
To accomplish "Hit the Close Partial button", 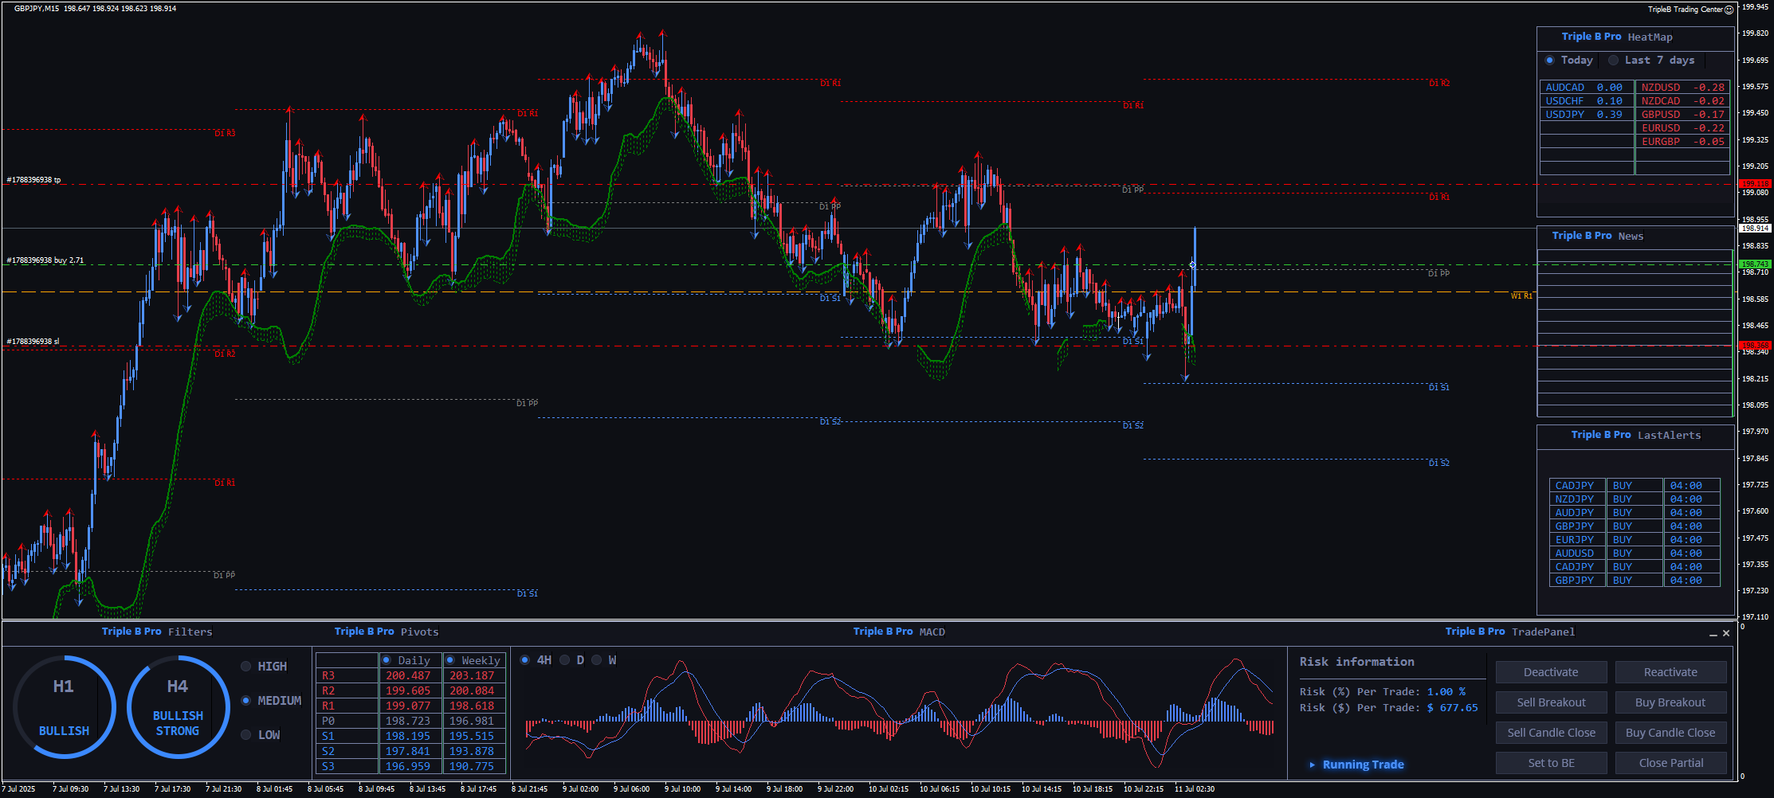I will pyautogui.click(x=1670, y=763).
